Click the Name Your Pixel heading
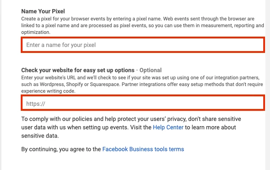The width and height of the screenshot is (270, 170). pos(43,11)
